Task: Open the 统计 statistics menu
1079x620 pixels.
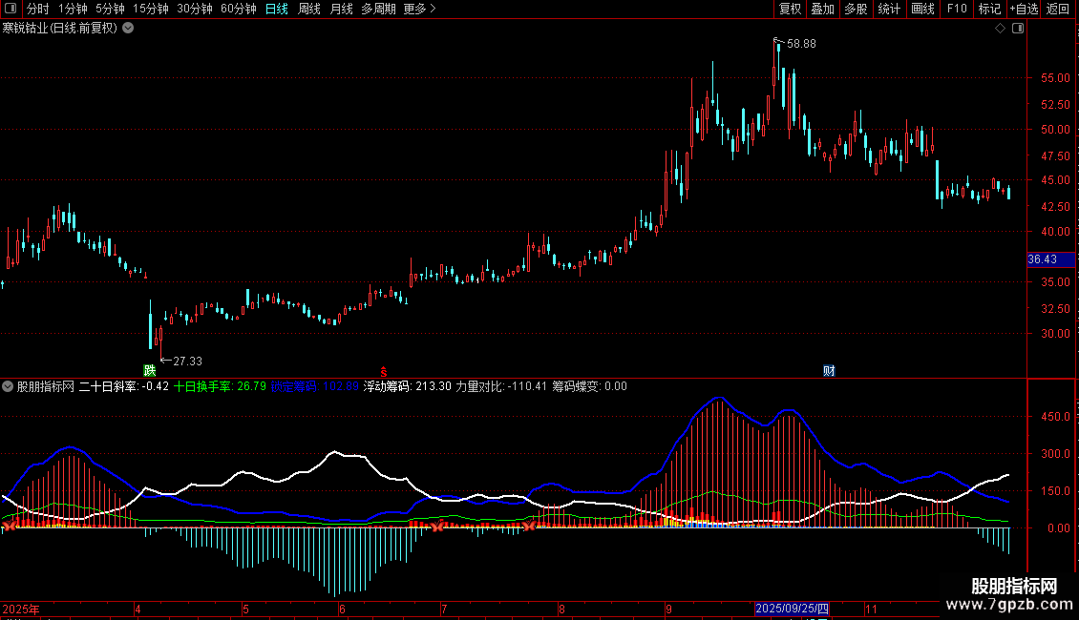Action: click(889, 9)
